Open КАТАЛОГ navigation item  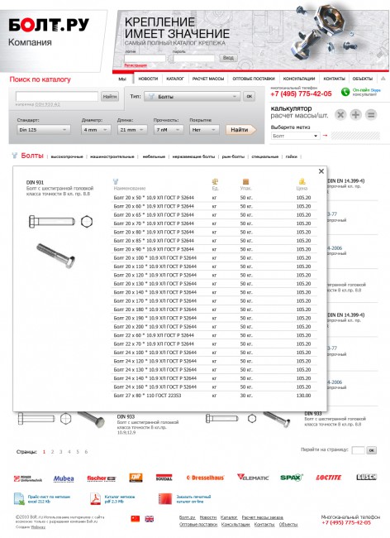175,79
